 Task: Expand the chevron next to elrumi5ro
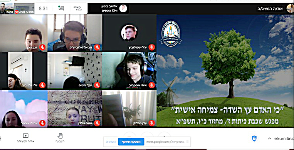[x=270, y=138]
